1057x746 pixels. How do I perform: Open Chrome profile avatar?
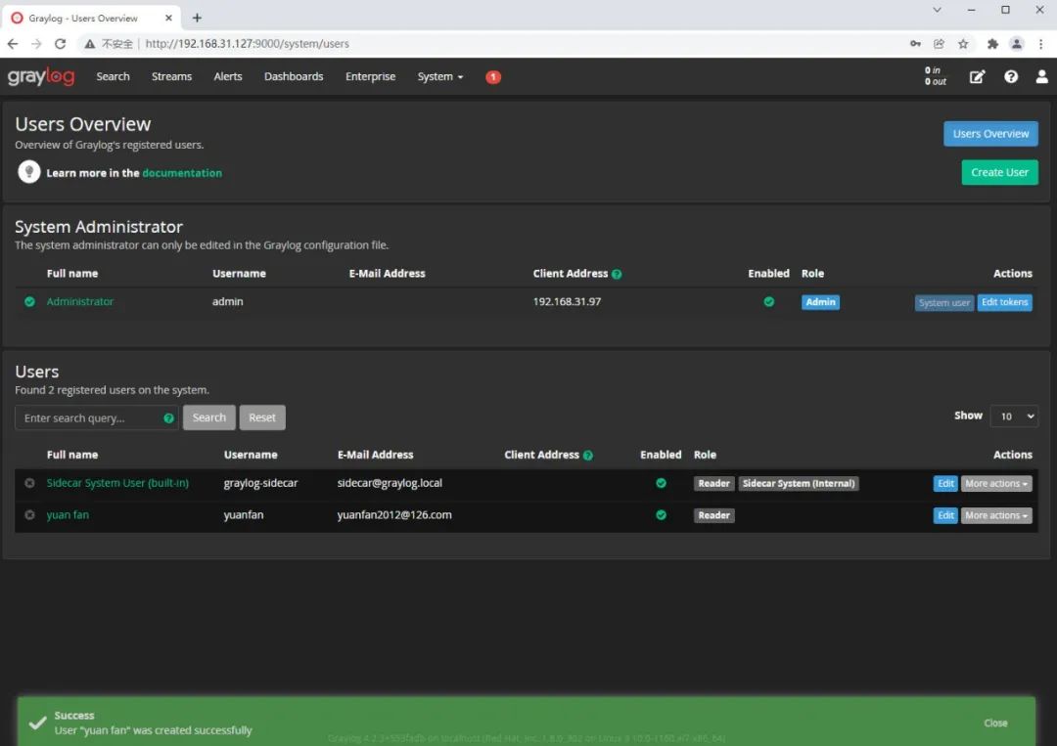click(1017, 44)
